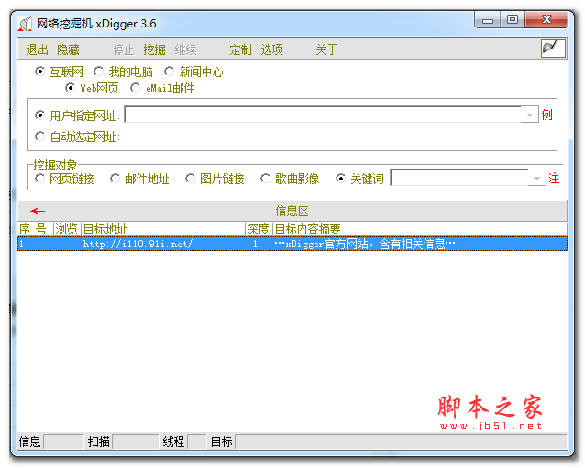585x468 pixels.
Task: Click the xDigger app icon in title bar
Action: 25,24
